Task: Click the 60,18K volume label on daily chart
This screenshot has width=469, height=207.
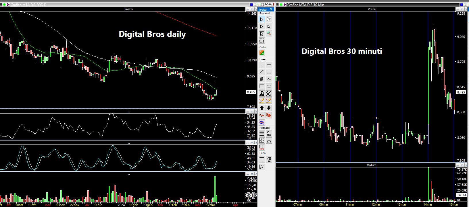Action: [x=252, y=196]
